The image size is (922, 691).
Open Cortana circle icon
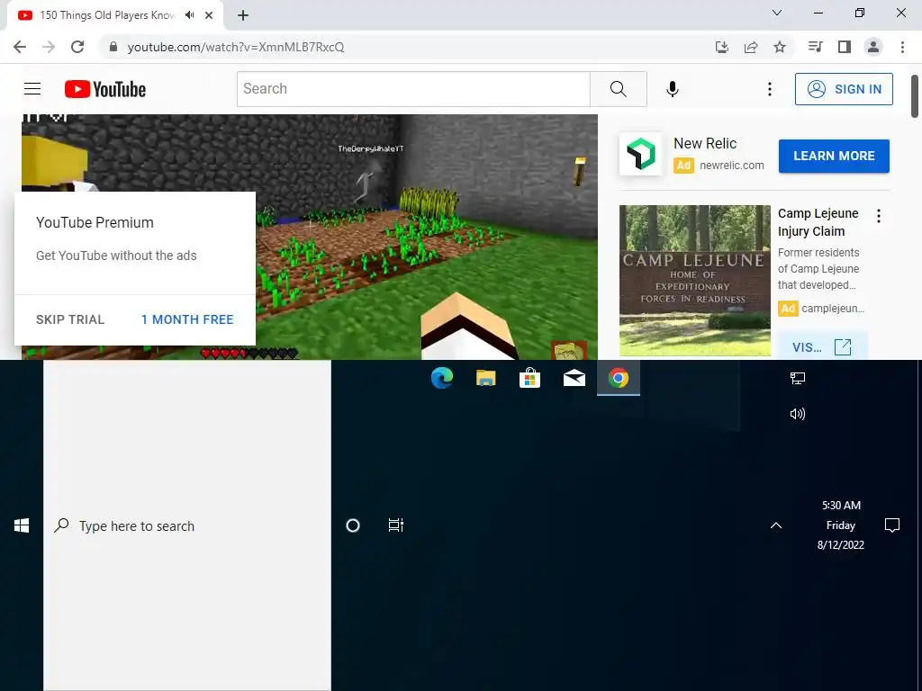coord(353,525)
